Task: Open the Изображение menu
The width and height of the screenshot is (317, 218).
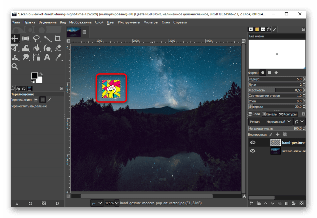Action: tap(80, 22)
